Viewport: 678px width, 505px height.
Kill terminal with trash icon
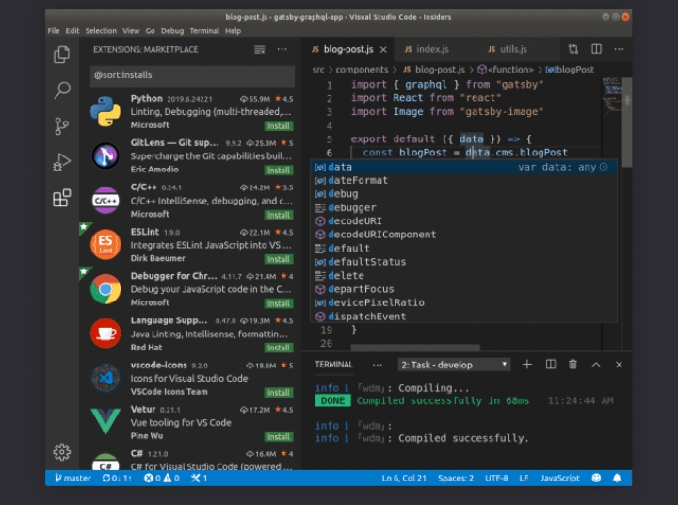[x=573, y=365]
